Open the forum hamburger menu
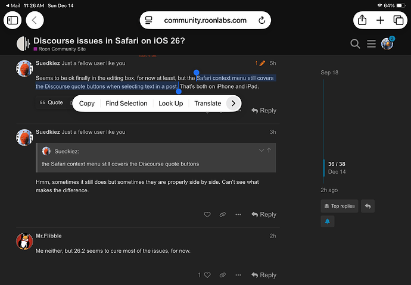Viewport: 411px width, 285px height. [x=371, y=43]
